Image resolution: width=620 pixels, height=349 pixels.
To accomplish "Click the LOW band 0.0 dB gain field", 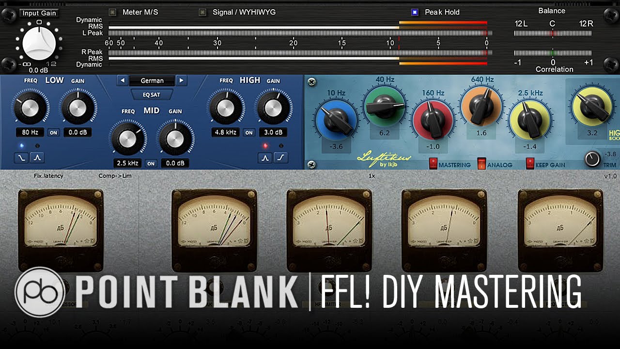I will click(x=77, y=132).
